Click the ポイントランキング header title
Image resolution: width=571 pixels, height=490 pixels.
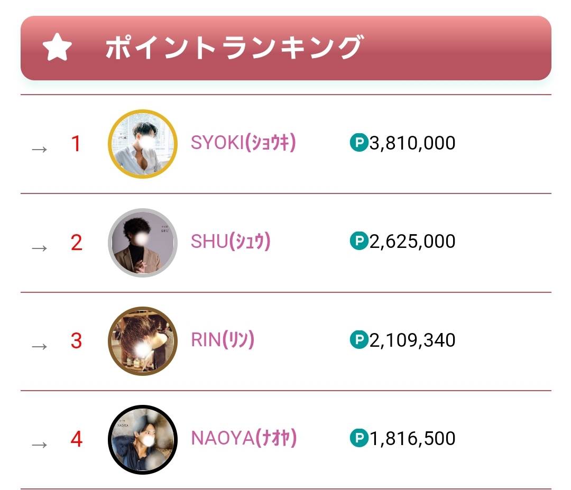(x=233, y=48)
